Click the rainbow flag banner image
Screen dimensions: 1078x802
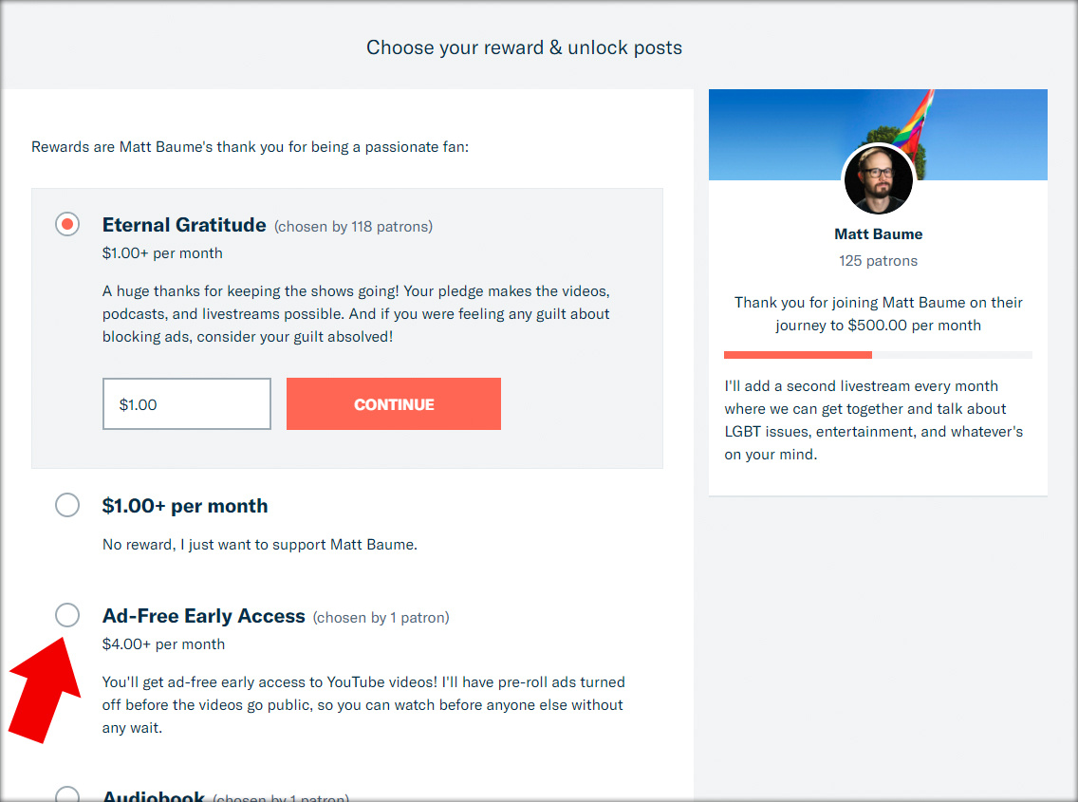[878, 134]
